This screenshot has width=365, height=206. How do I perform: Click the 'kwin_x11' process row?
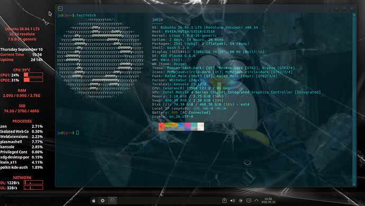coord(21,162)
